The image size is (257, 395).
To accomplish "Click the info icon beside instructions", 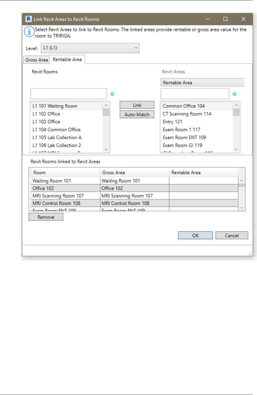I will 29,32.
